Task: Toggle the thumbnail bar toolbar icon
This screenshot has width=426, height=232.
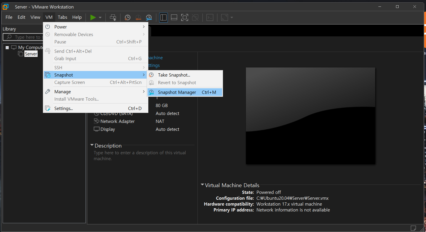Action: (174, 18)
